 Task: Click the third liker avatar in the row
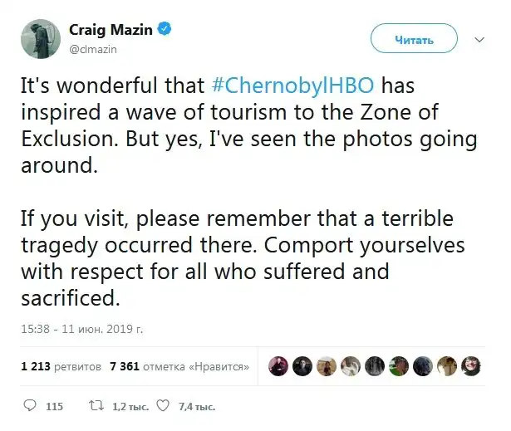point(327,365)
